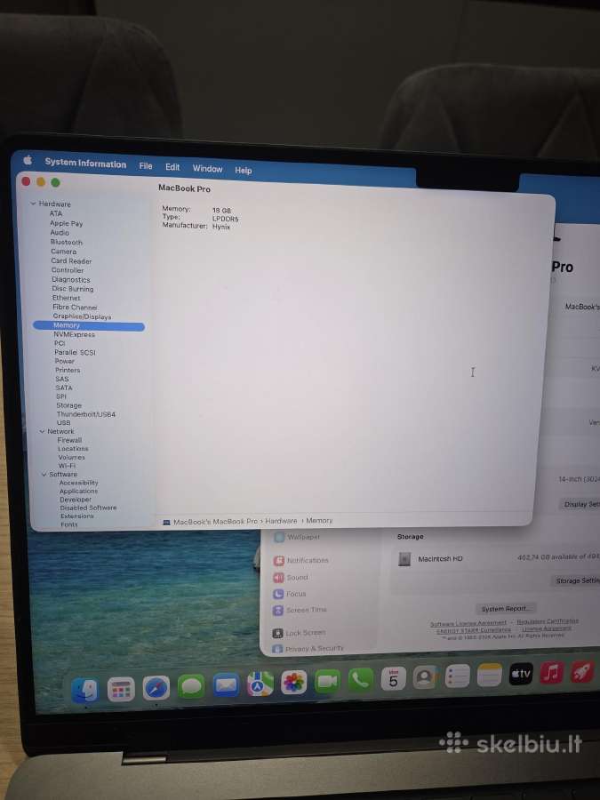Select Sound in System Settings sidebar
This screenshot has width=600, height=800.
[x=291, y=577]
